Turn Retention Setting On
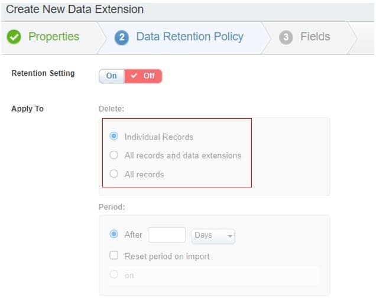 pyautogui.click(x=112, y=76)
